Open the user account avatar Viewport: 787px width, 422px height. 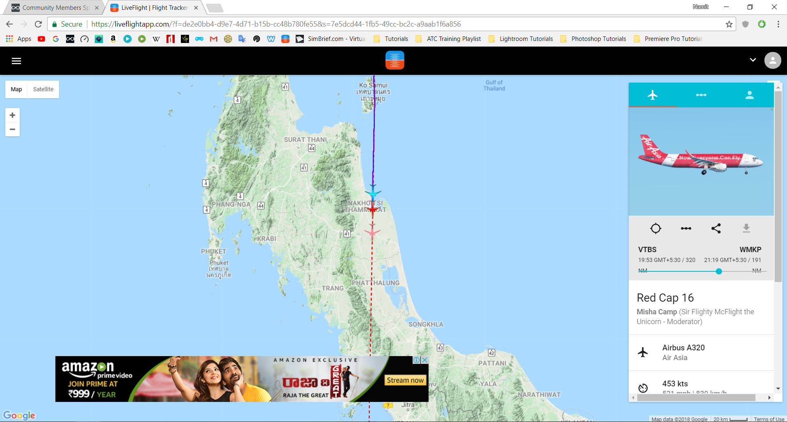coord(773,61)
